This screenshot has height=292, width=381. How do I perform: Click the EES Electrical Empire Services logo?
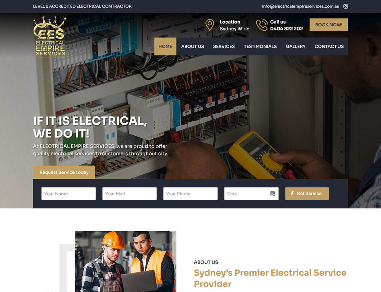point(50,36)
